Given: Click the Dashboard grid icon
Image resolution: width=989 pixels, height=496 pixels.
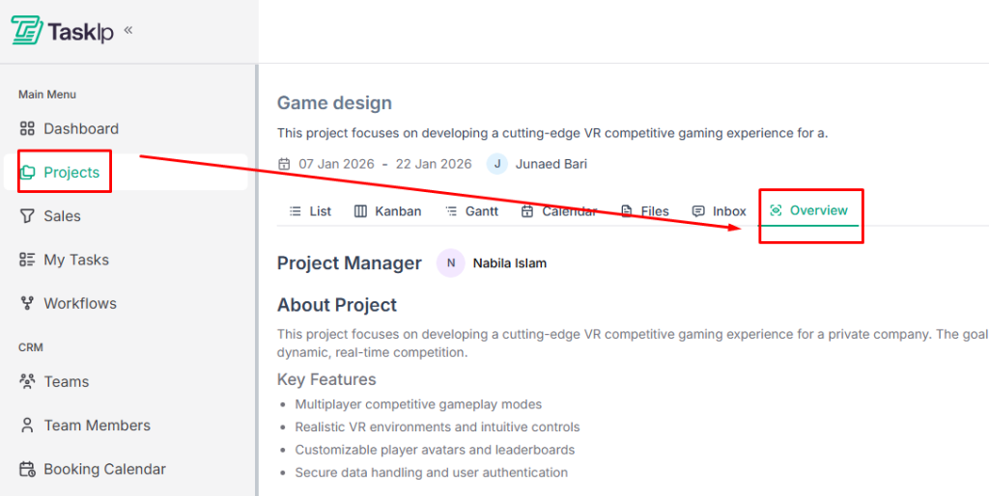Looking at the screenshot, I should (27, 128).
